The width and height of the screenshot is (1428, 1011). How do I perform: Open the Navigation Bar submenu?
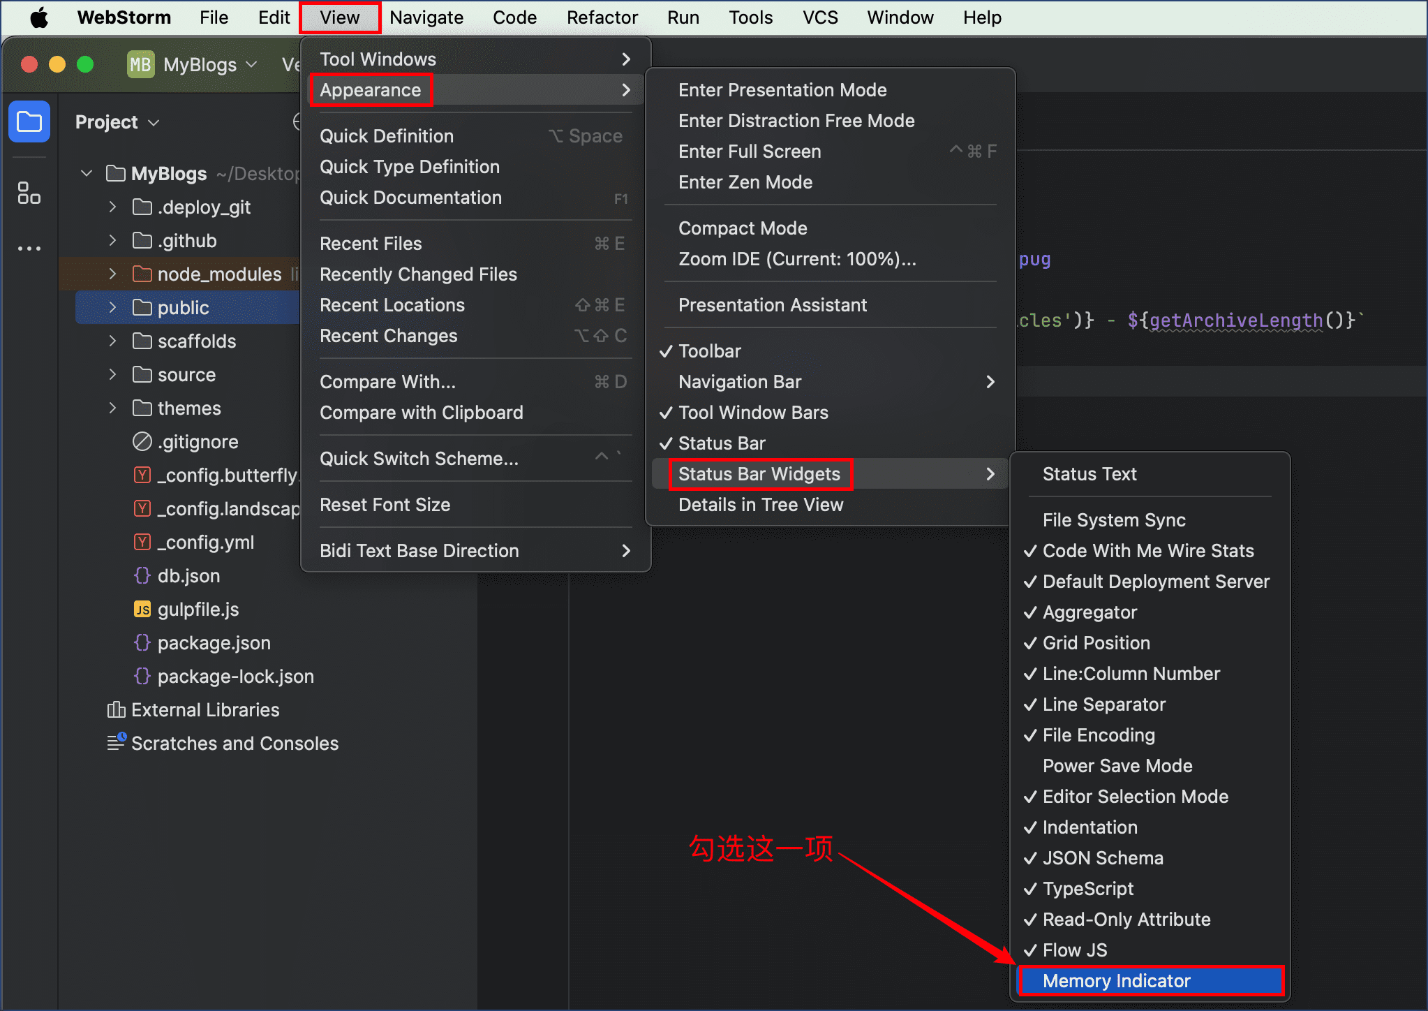tap(830, 382)
